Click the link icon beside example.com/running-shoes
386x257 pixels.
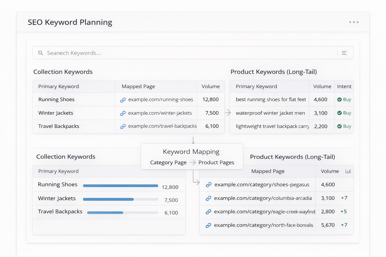(123, 100)
